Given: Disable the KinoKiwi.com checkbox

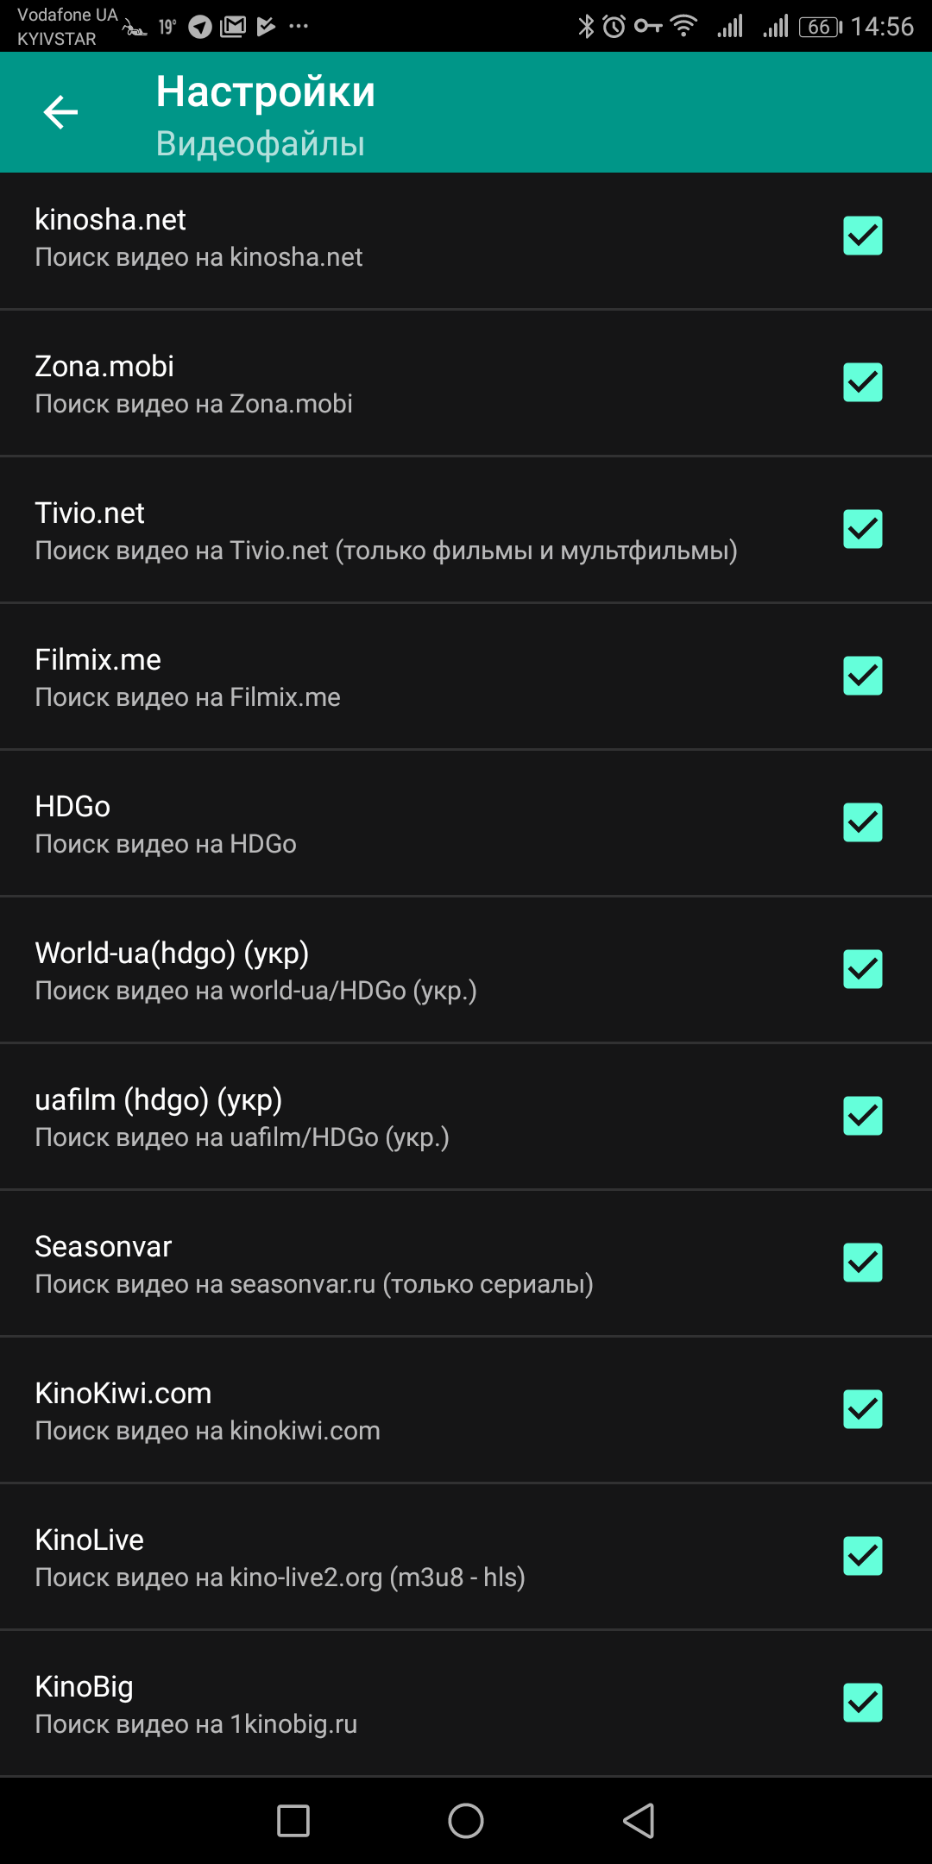Looking at the screenshot, I should (x=863, y=1409).
